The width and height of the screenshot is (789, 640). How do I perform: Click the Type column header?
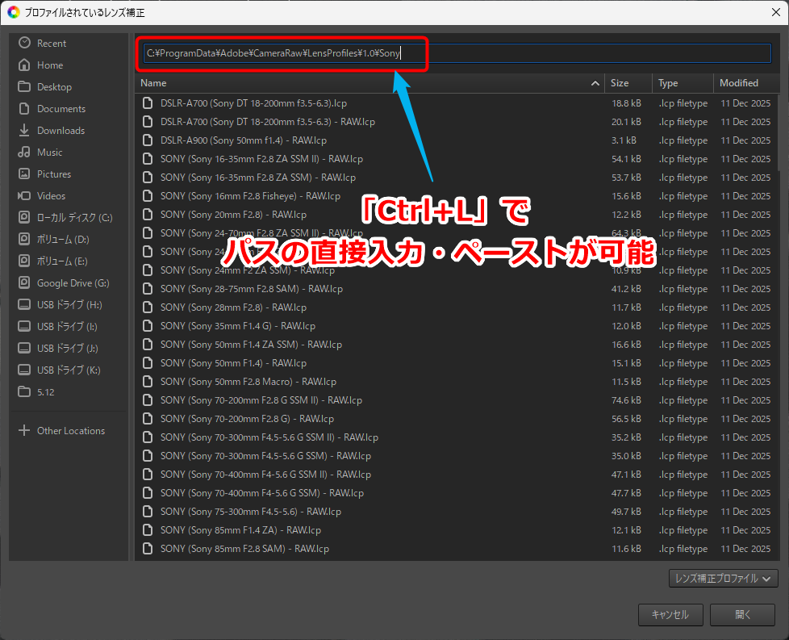tap(682, 83)
